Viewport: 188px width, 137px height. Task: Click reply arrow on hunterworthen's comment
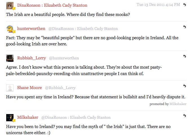click(185, 27)
